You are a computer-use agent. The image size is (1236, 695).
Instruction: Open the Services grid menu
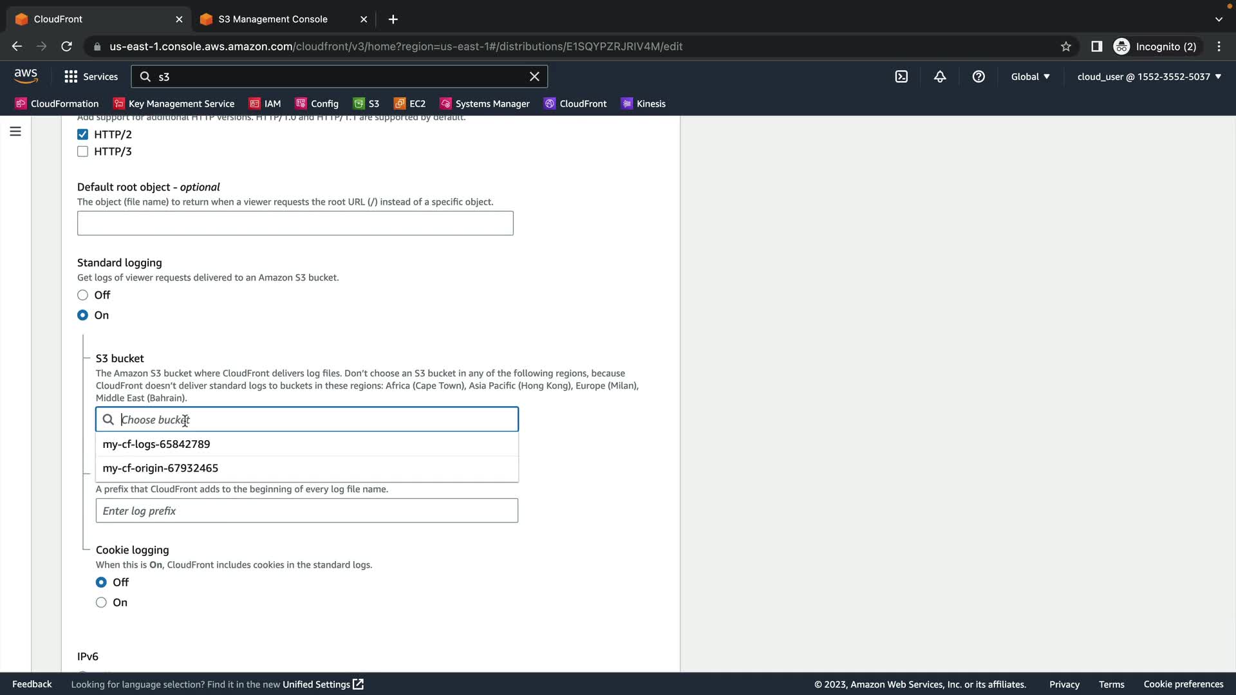[91, 77]
